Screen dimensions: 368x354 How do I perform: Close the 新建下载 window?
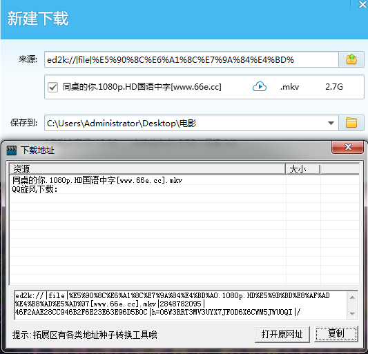(x=362, y=4)
